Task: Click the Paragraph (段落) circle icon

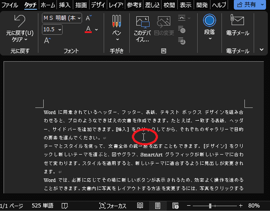Action: 210,21
